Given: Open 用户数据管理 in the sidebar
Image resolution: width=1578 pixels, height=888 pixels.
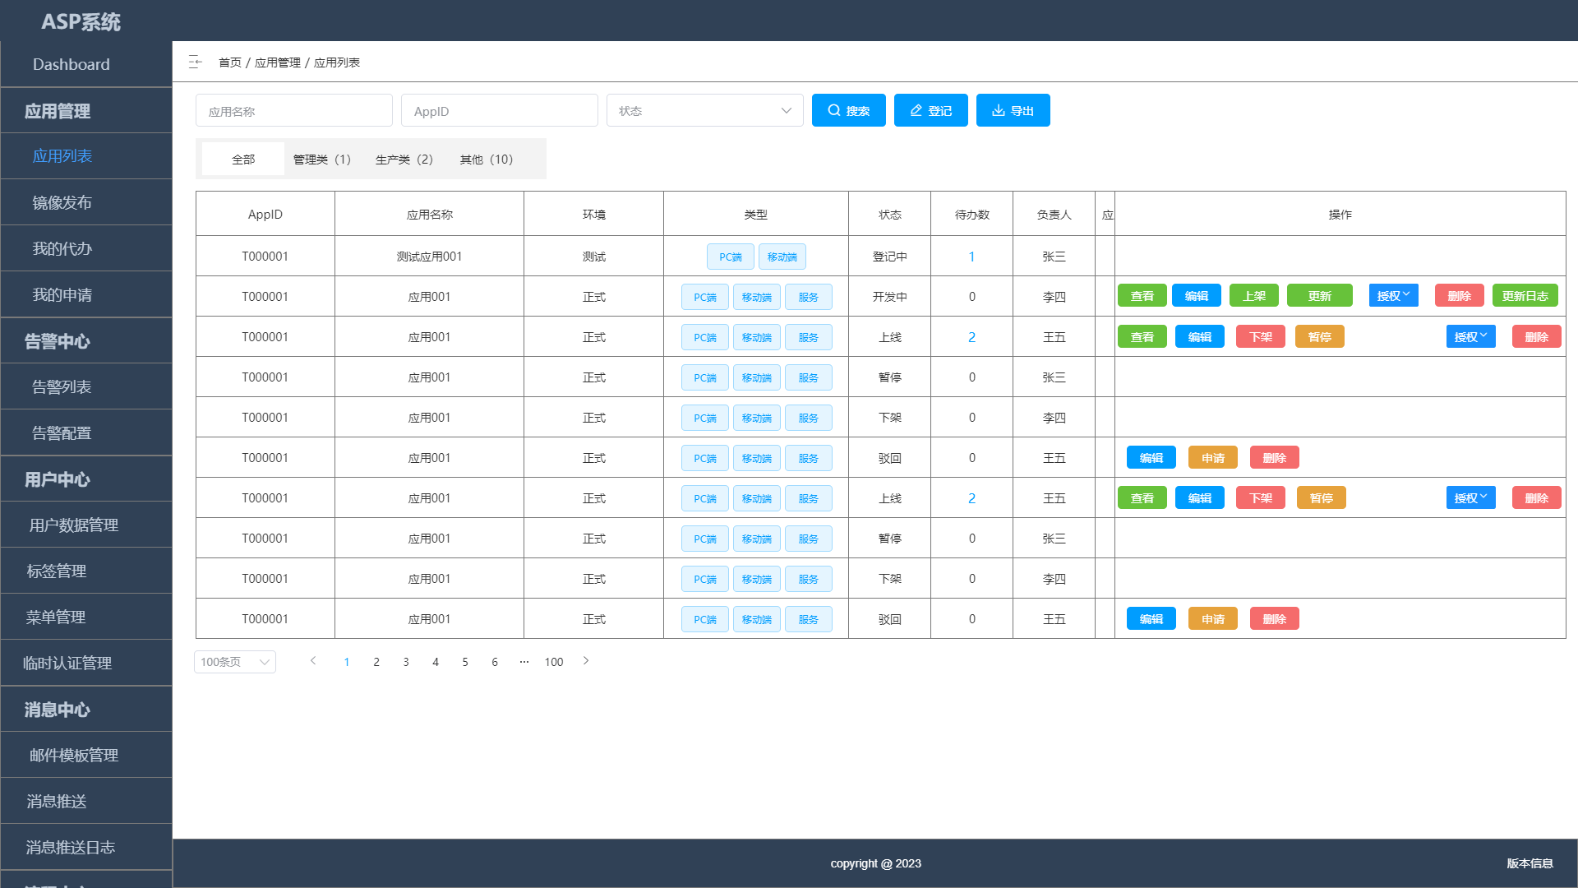Looking at the screenshot, I should 86,525.
